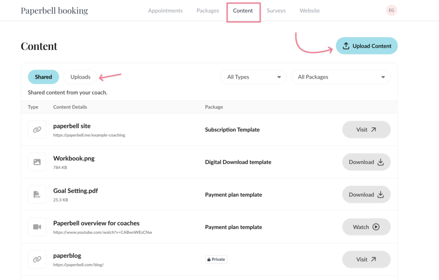Click the link icon beside paperbell site
This screenshot has width=439, height=280.
point(37,130)
